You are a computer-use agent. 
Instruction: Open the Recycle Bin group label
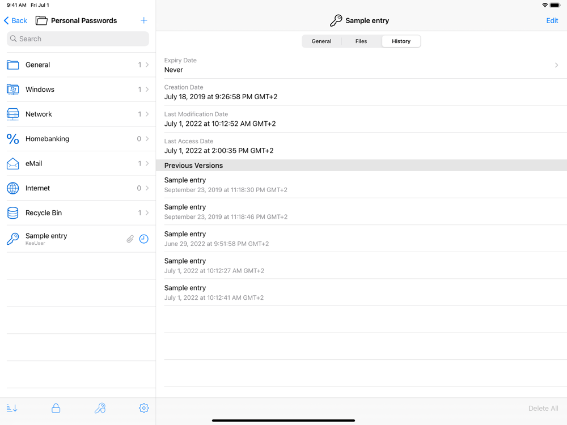click(44, 213)
